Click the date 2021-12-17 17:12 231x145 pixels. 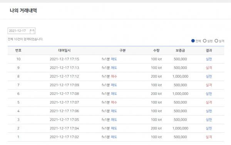pyautogui.click(x=64, y=76)
